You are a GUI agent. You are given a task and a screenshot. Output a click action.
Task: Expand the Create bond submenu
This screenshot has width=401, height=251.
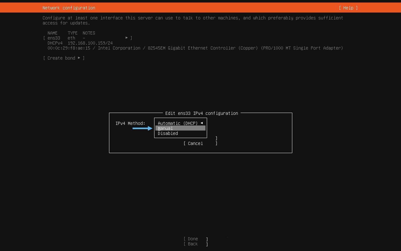[79, 58]
